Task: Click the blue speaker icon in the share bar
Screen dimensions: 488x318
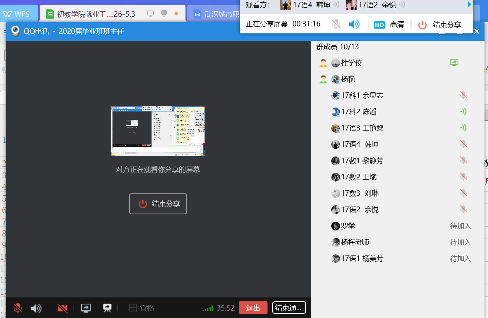Action: (354, 24)
